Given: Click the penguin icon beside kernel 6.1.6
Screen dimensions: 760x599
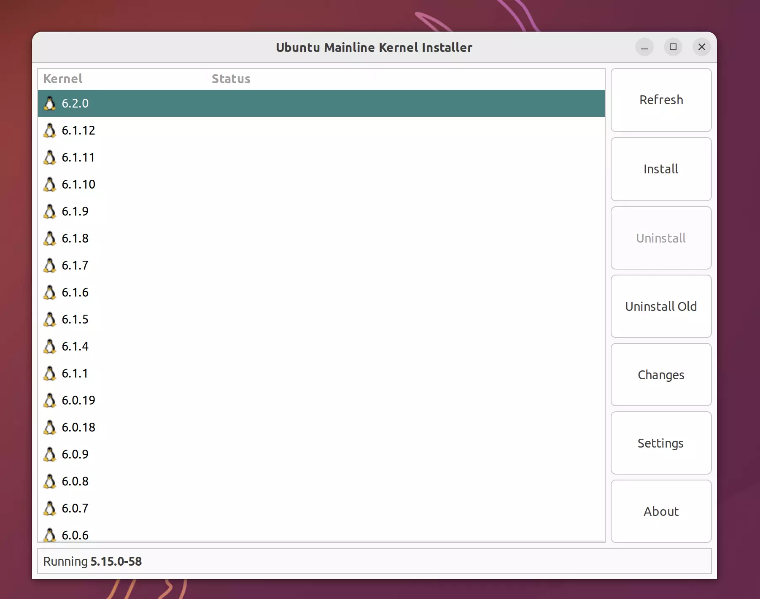Looking at the screenshot, I should [50, 292].
